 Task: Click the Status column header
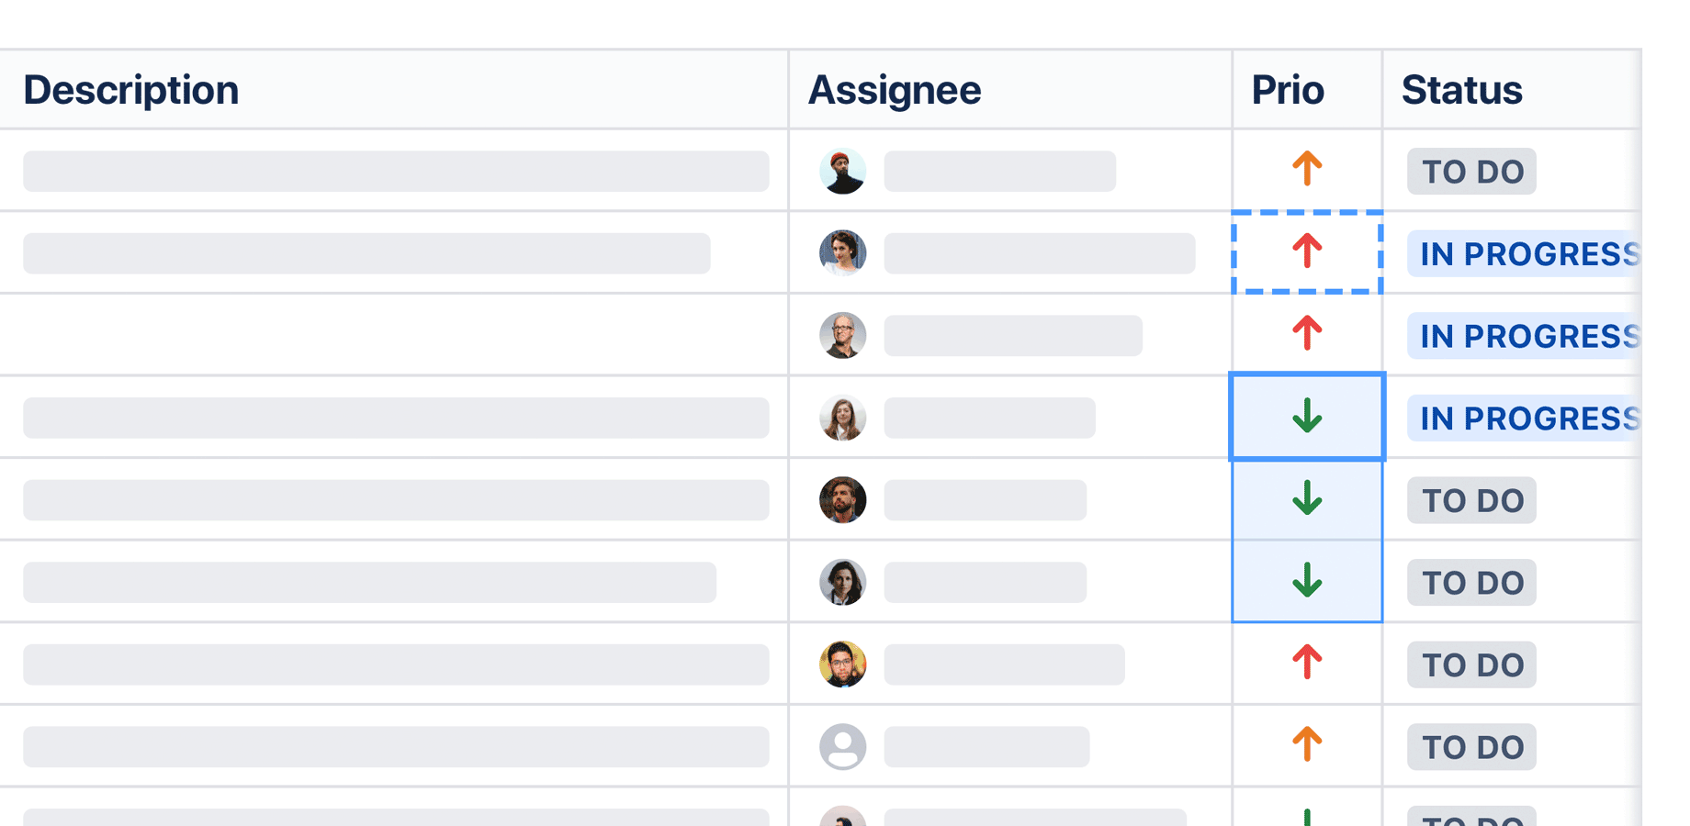[x=1461, y=89]
